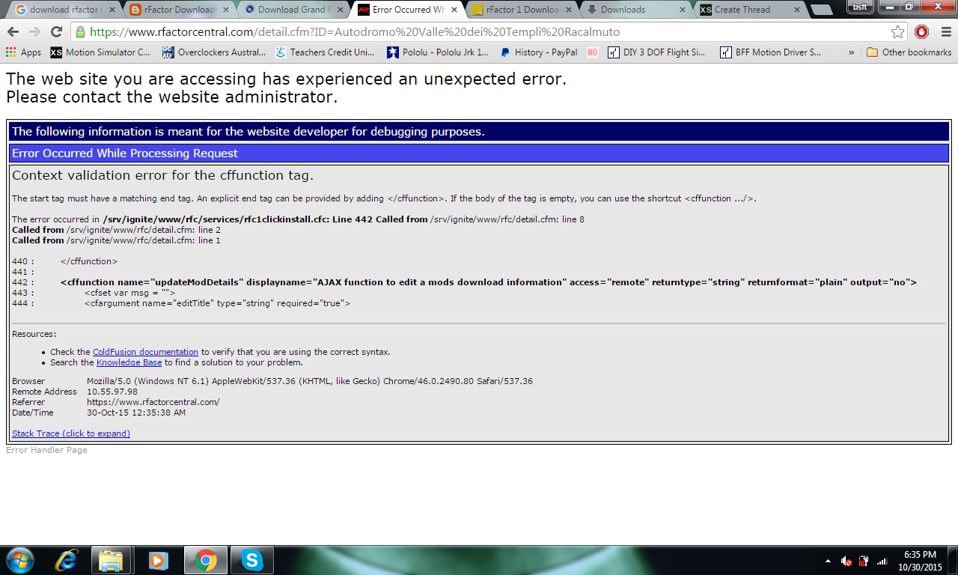Click the safely remove hardware tray icon

click(x=864, y=561)
